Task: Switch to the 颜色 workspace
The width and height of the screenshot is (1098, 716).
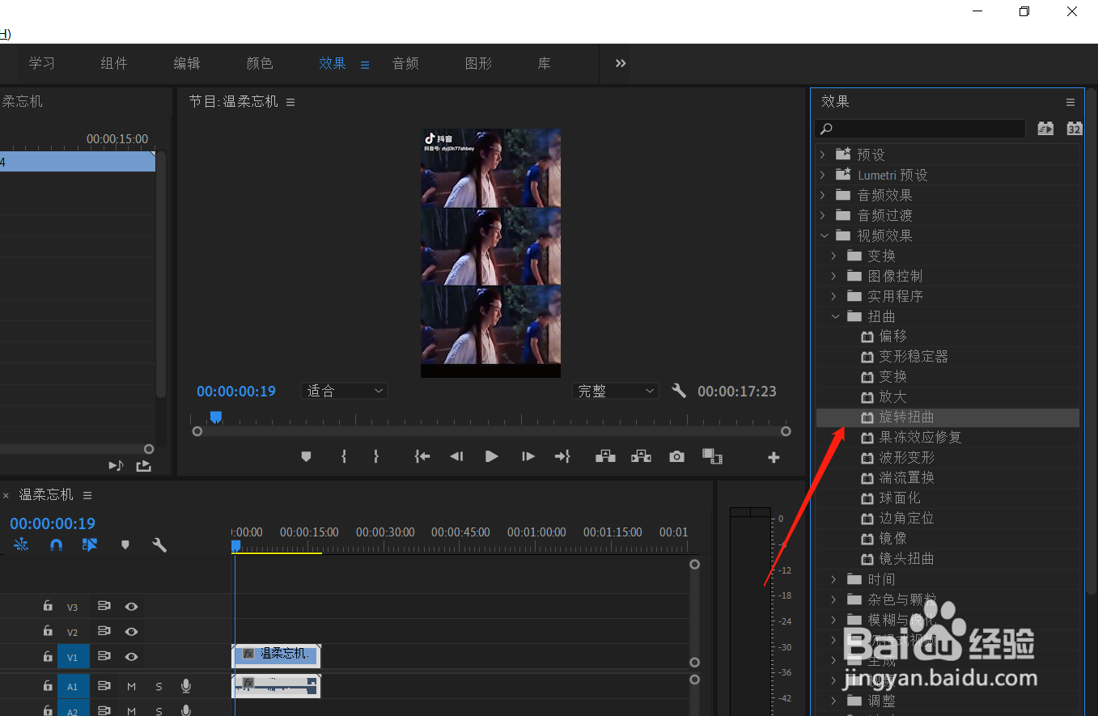Action: point(260,63)
